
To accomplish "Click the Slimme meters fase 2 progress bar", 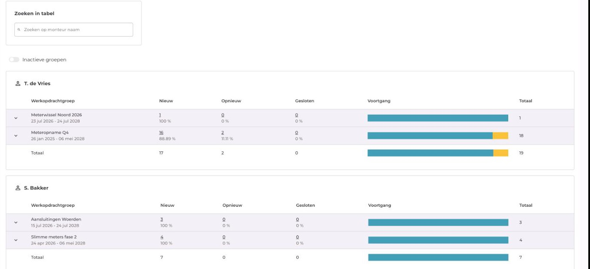I will [x=438, y=240].
